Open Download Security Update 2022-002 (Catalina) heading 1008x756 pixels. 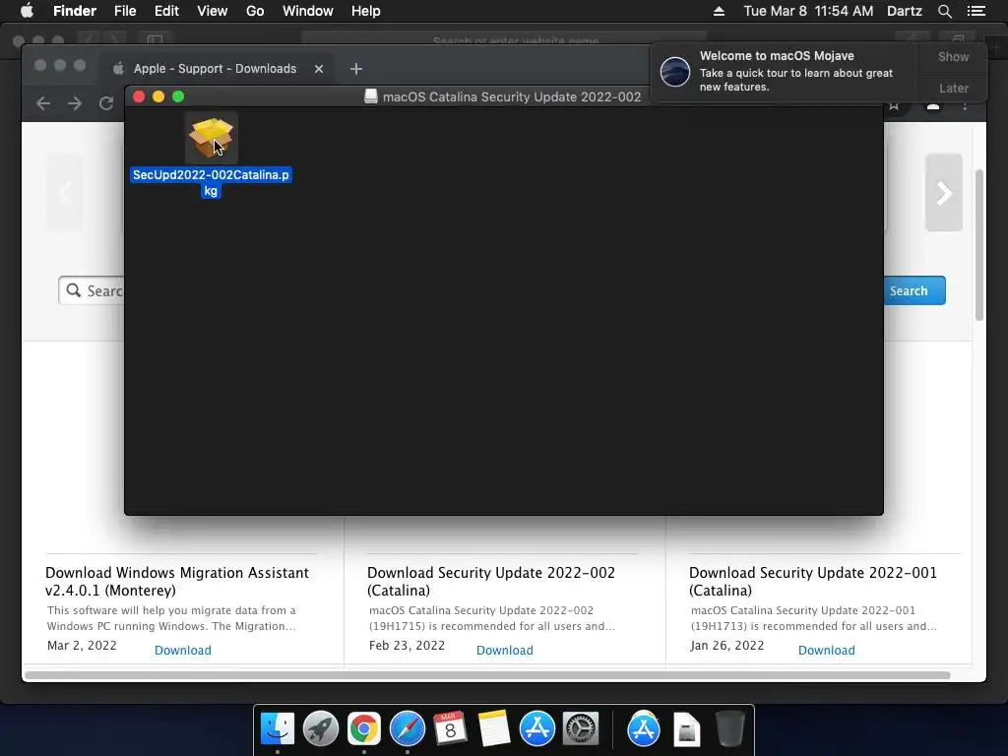tap(491, 581)
